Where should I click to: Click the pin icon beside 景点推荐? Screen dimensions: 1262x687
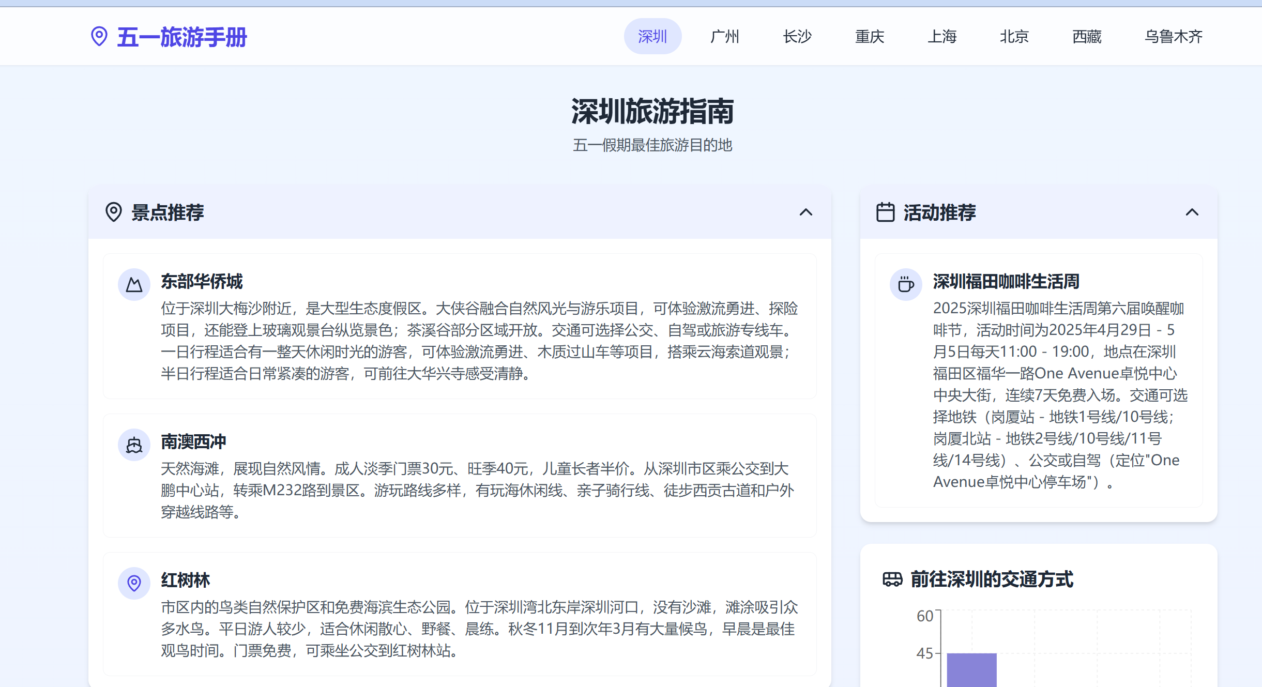(113, 212)
